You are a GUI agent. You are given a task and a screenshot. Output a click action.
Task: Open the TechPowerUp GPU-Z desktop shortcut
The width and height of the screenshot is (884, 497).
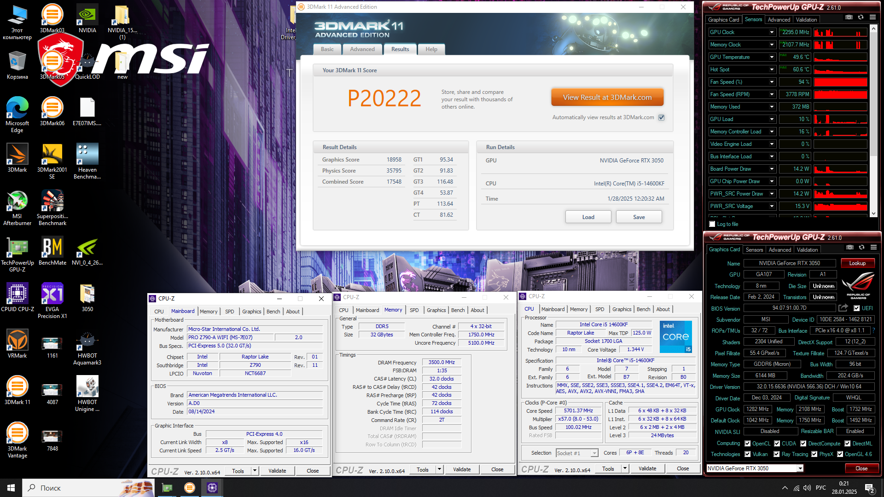click(x=17, y=254)
